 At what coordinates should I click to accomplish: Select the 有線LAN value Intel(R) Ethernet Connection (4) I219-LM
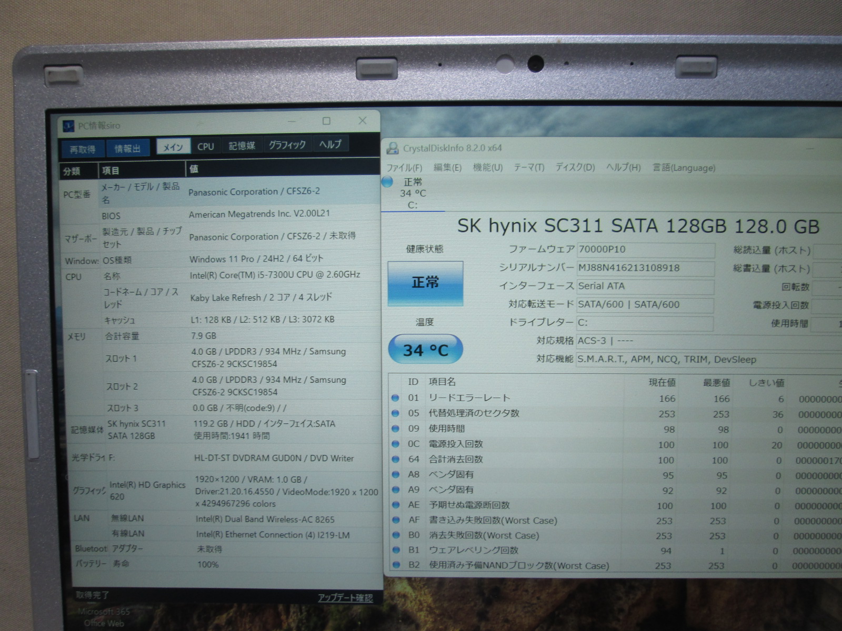click(x=273, y=535)
